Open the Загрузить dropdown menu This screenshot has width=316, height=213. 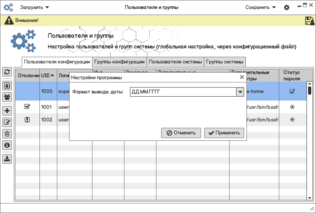pos(34,7)
